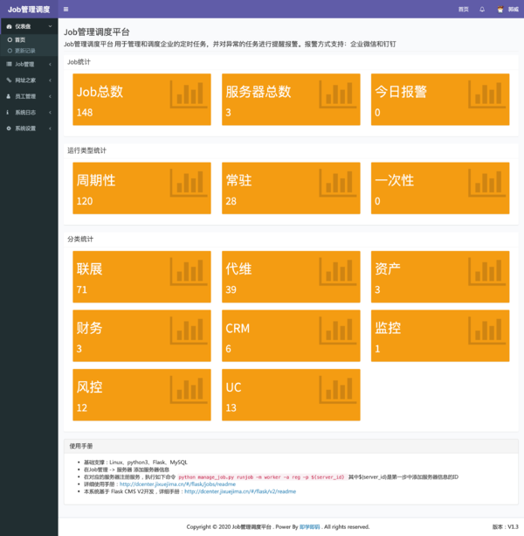524x536 pixels.
Task: Open 更新记录 in the sidebar submenu
Action: pos(25,51)
